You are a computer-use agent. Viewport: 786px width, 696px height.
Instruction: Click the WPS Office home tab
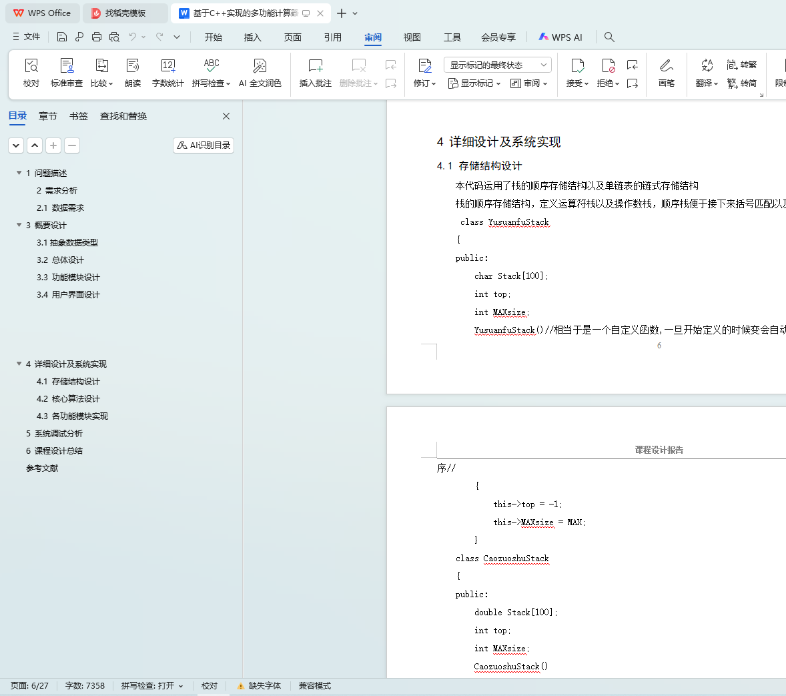point(42,13)
